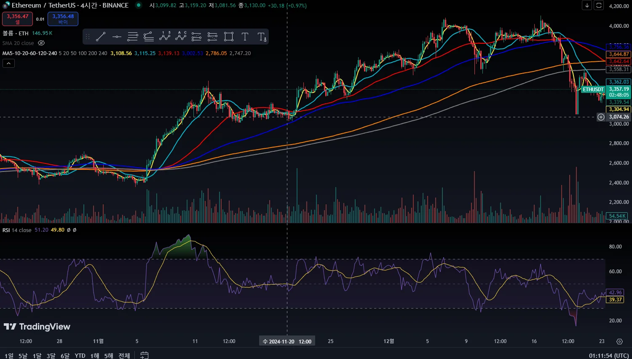Click the Long Position tool icon

coord(197,37)
